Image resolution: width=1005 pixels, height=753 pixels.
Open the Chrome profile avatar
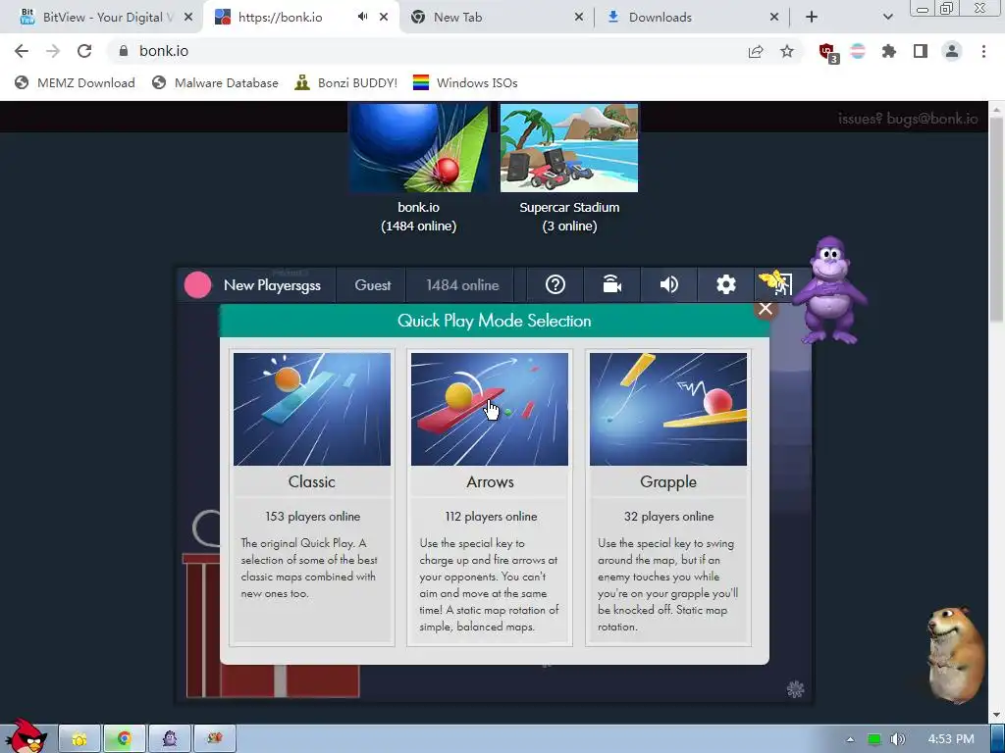tap(952, 51)
